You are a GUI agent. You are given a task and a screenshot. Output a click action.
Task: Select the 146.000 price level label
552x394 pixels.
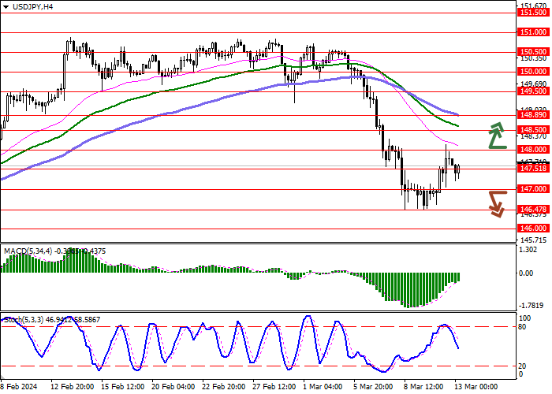(533, 229)
